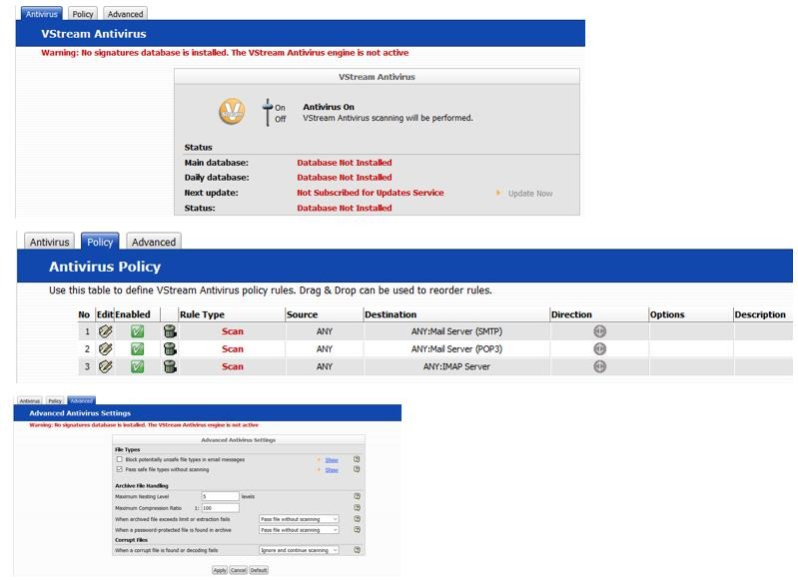Viewport: 798px width, 580px height.
Task: Open help for Maximum Compression Ratio
Action: click(x=357, y=508)
